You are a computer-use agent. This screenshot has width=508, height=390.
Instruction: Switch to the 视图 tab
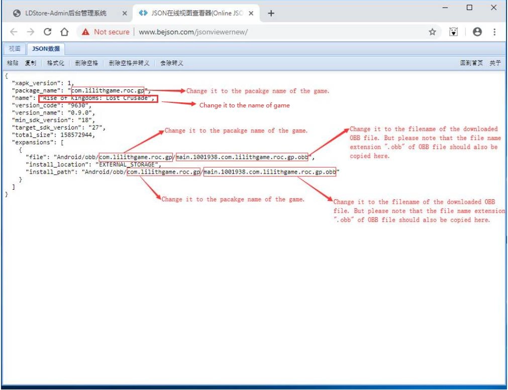pos(15,49)
